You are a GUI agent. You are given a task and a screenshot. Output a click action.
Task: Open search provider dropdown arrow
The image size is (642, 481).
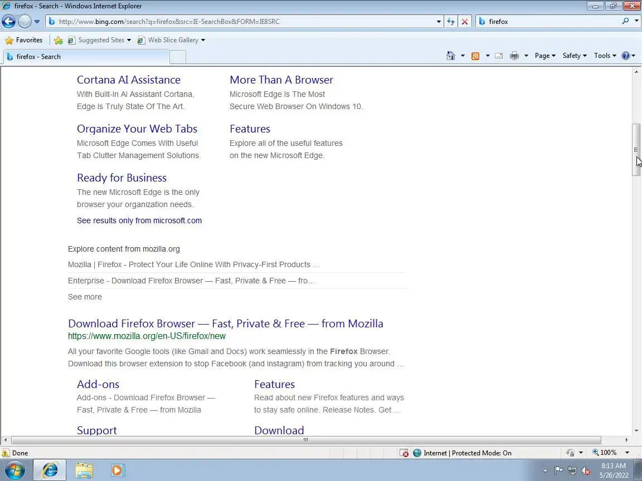(x=636, y=21)
